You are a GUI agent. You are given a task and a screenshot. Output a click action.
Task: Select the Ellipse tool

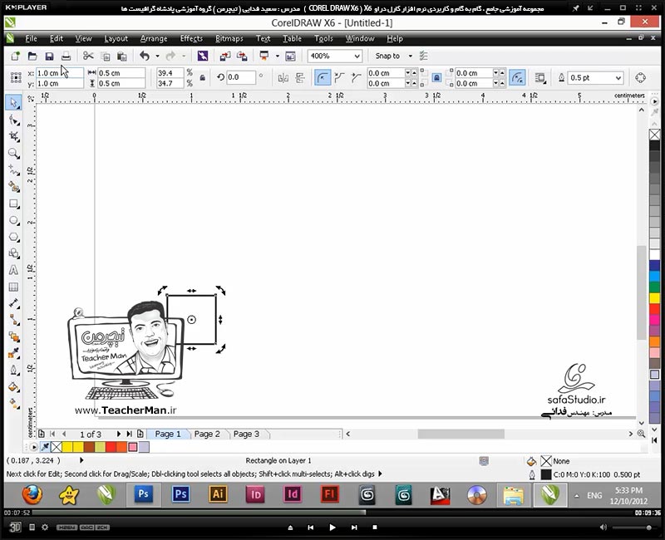tap(13, 220)
